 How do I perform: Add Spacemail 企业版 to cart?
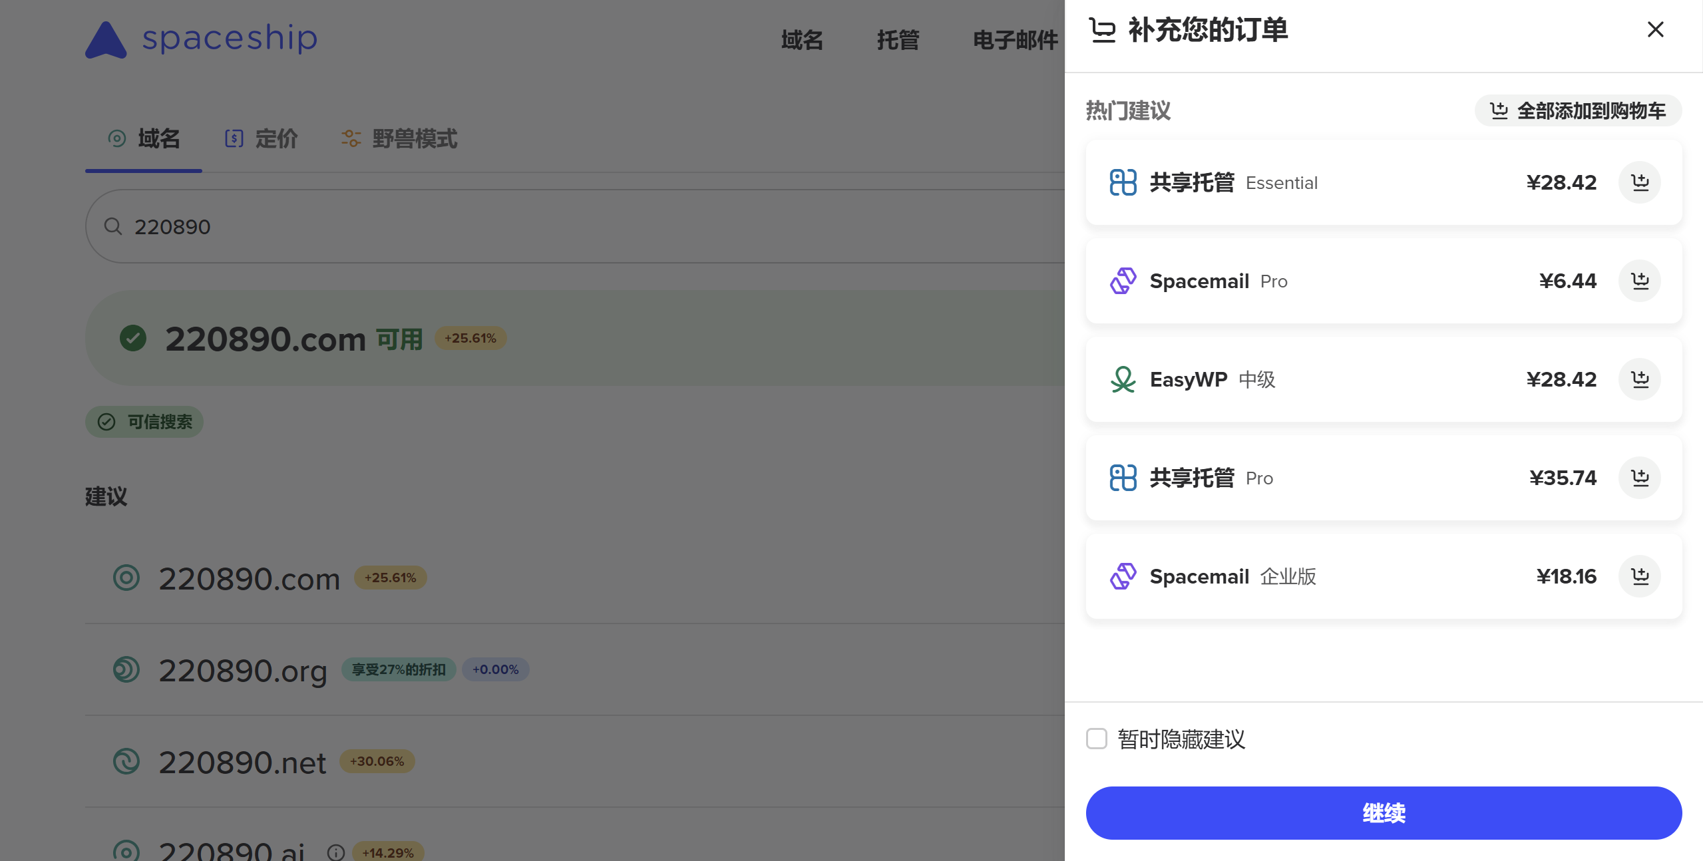(x=1640, y=576)
